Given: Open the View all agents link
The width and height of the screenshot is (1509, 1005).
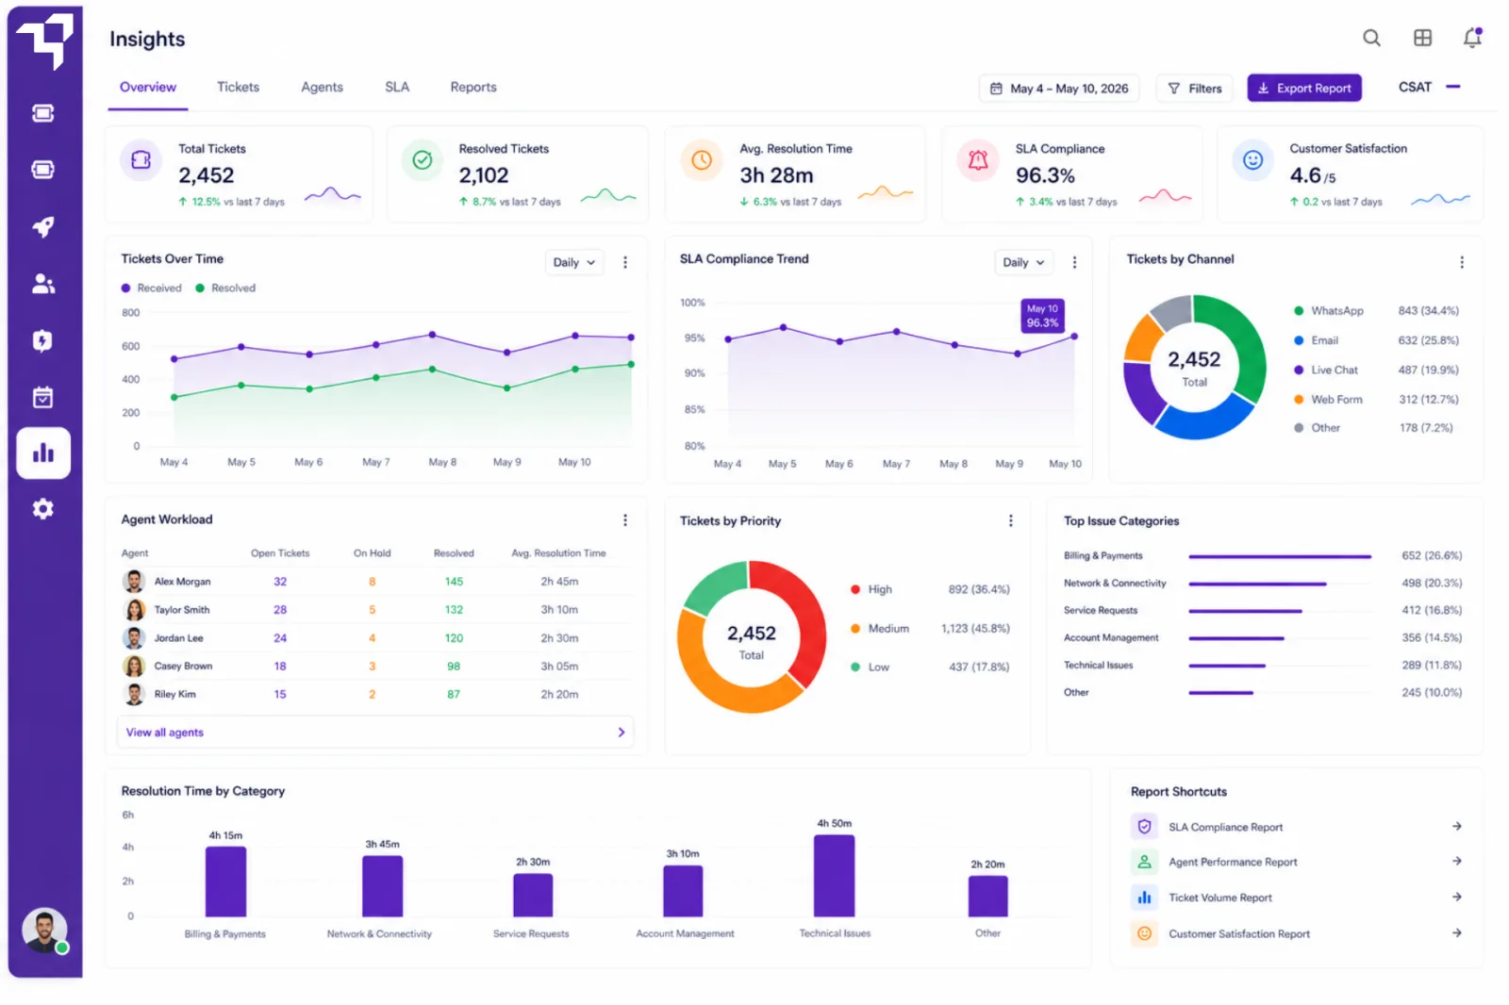Looking at the screenshot, I should 375,733.
